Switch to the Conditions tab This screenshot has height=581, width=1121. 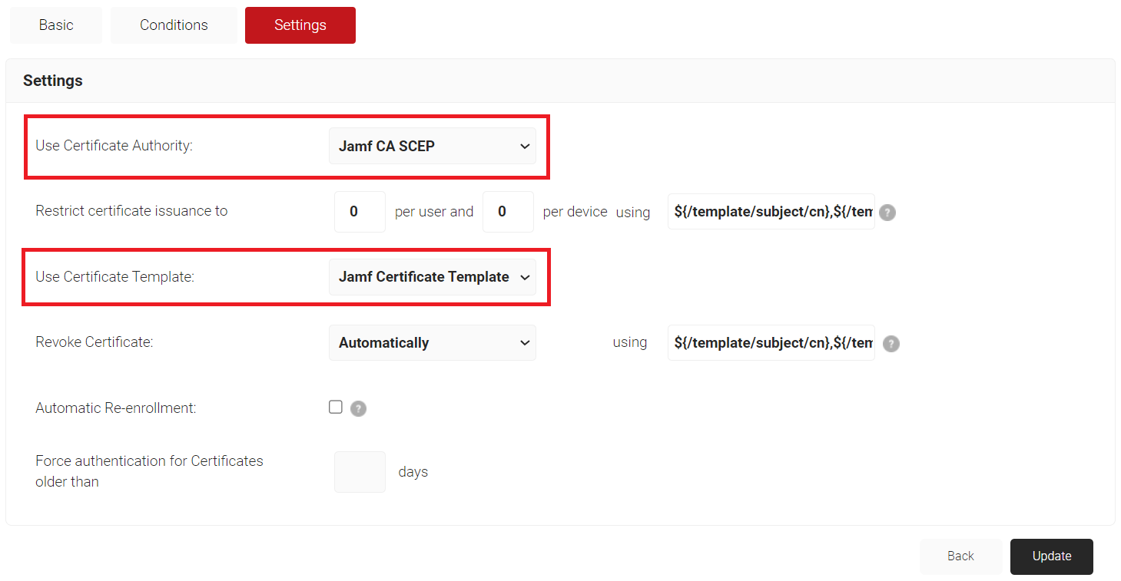click(x=174, y=25)
